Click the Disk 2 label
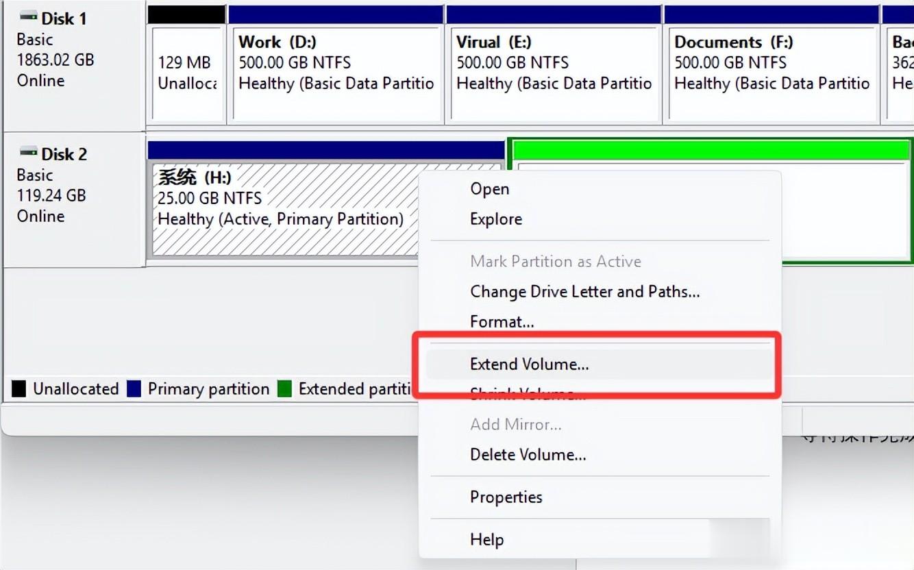Image resolution: width=914 pixels, height=570 pixels. click(x=64, y=154)
